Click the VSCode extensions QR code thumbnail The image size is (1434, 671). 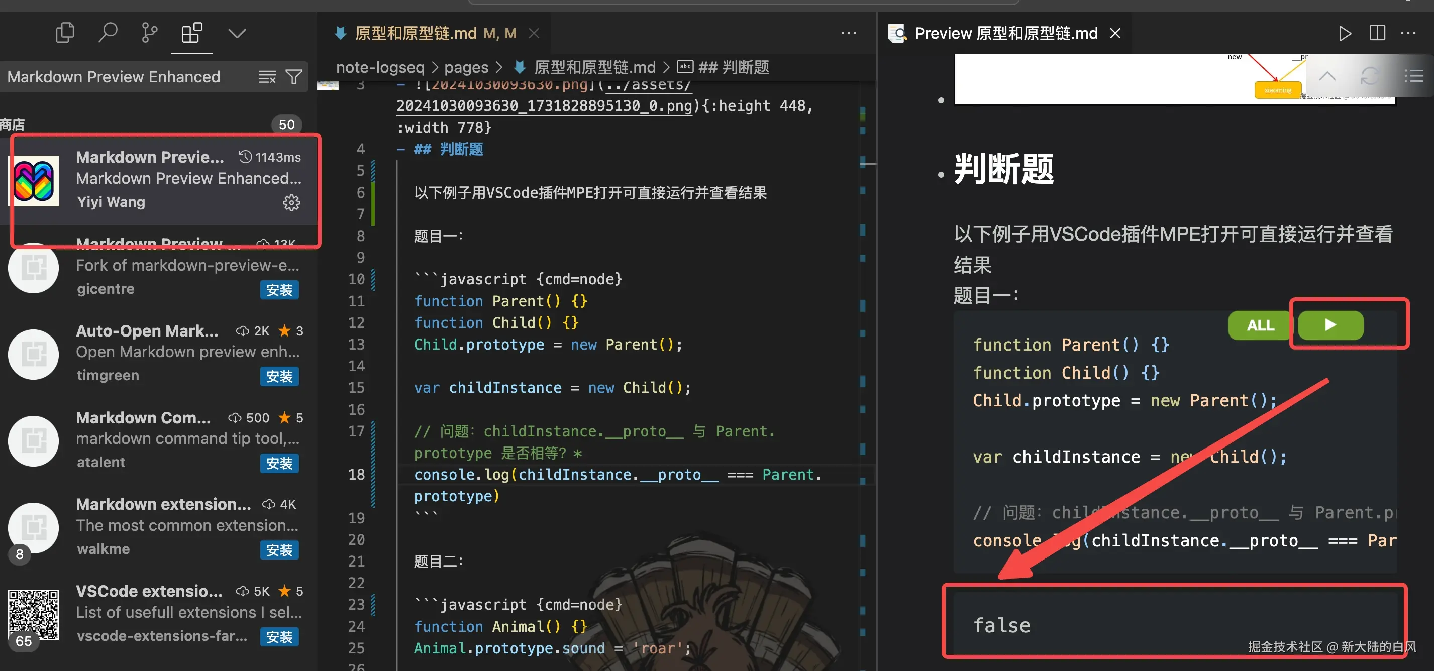point(33,615)
